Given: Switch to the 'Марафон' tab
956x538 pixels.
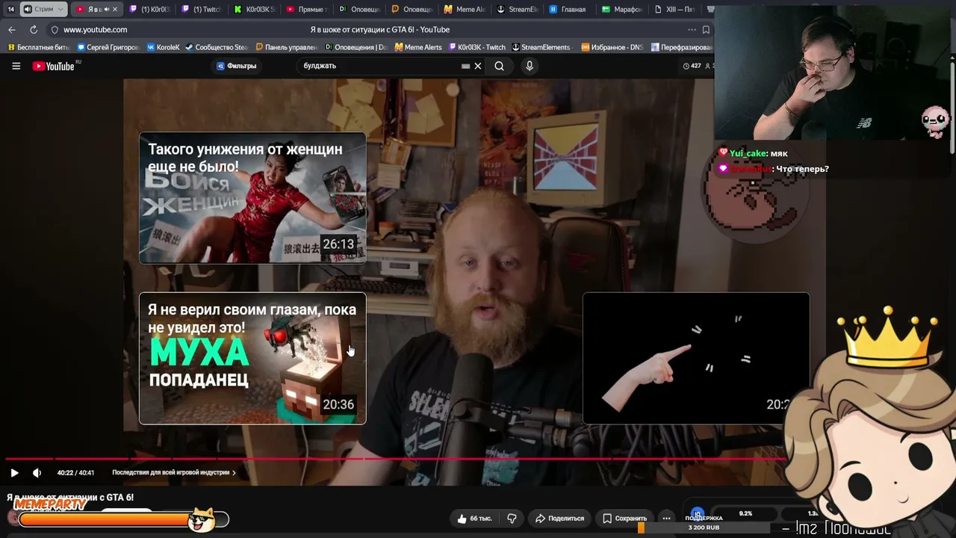Looking at the screenshot, I should point(621,9).
